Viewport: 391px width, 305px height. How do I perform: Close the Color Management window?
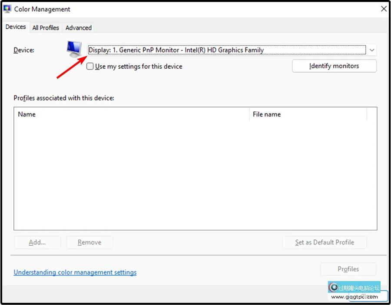384,9
